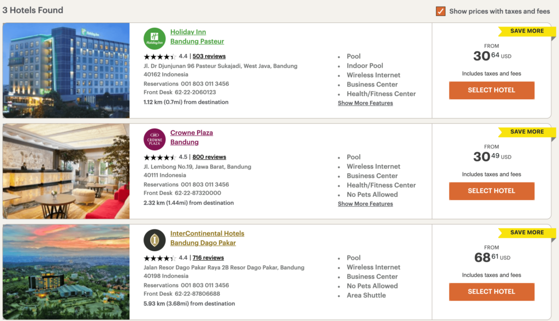Click Crowne Plaza star rating icons

[x=160, y=158]
